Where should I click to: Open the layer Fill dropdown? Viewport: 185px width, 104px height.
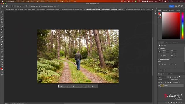click(x=179, y=82)
